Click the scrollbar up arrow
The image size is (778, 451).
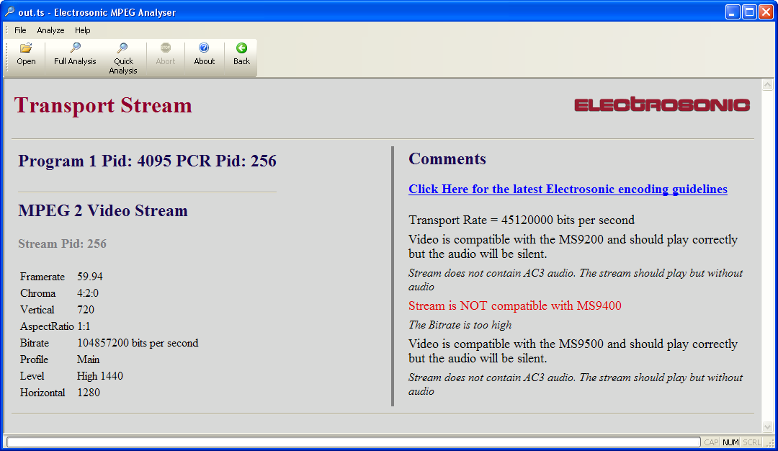(x=768, y=85)
